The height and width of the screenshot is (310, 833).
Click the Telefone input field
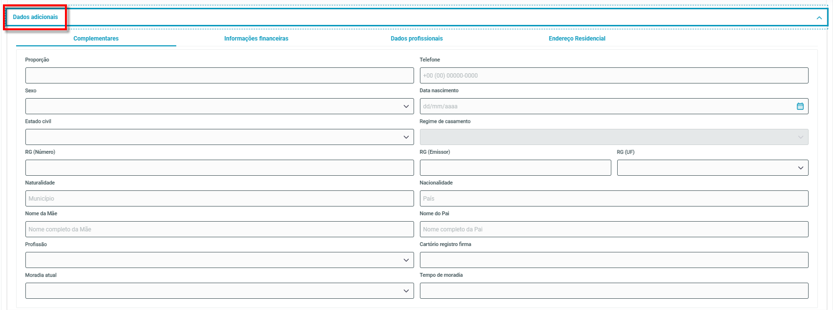pyautogui.click(x=614, y=76)
